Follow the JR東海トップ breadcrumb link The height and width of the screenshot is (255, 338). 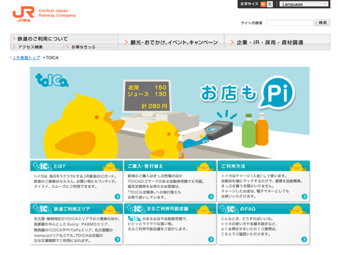26,58
